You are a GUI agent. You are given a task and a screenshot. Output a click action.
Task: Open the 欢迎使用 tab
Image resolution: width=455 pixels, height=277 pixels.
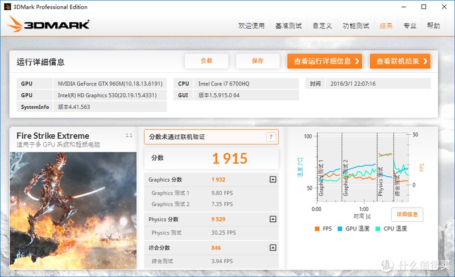coord(251,26)
